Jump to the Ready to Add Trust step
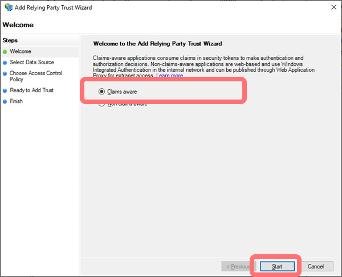This screenshot has width=342, height=277. coord(31,90)
